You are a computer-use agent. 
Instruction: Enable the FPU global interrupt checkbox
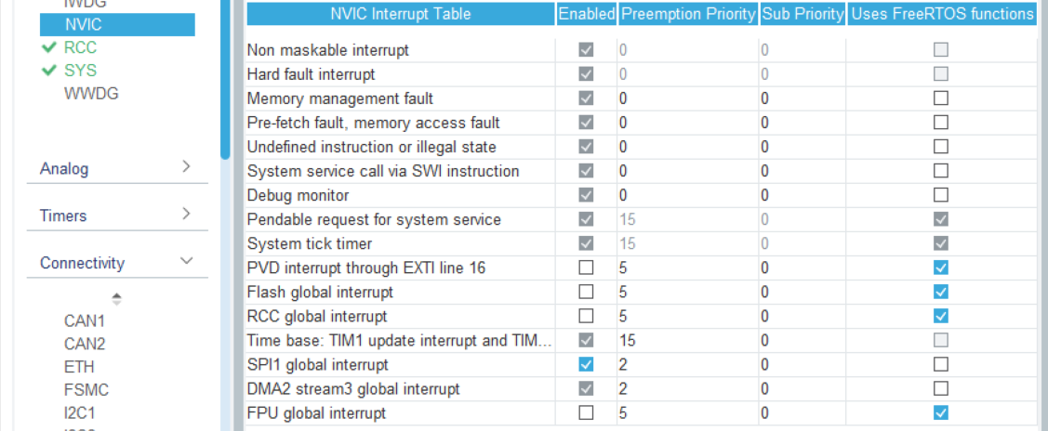(x=586, y=412)
